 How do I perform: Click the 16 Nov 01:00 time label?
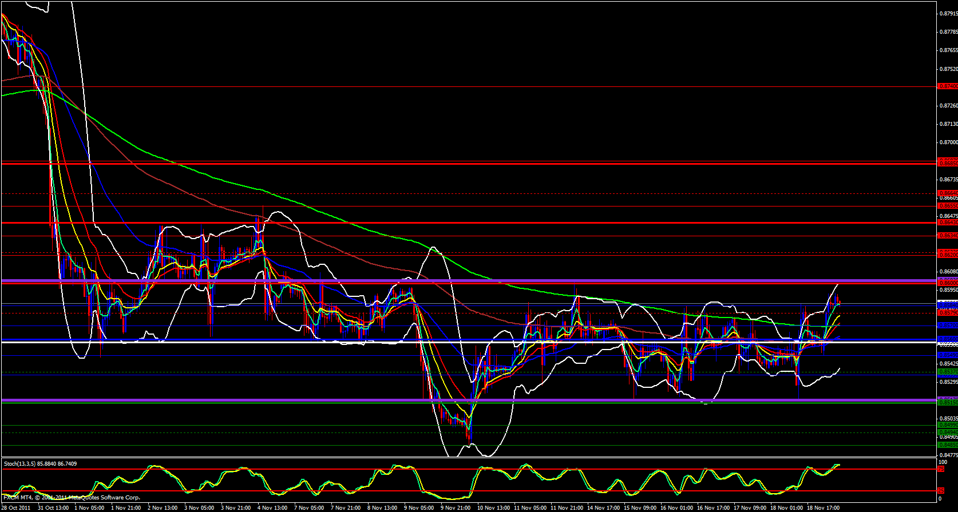676,507
